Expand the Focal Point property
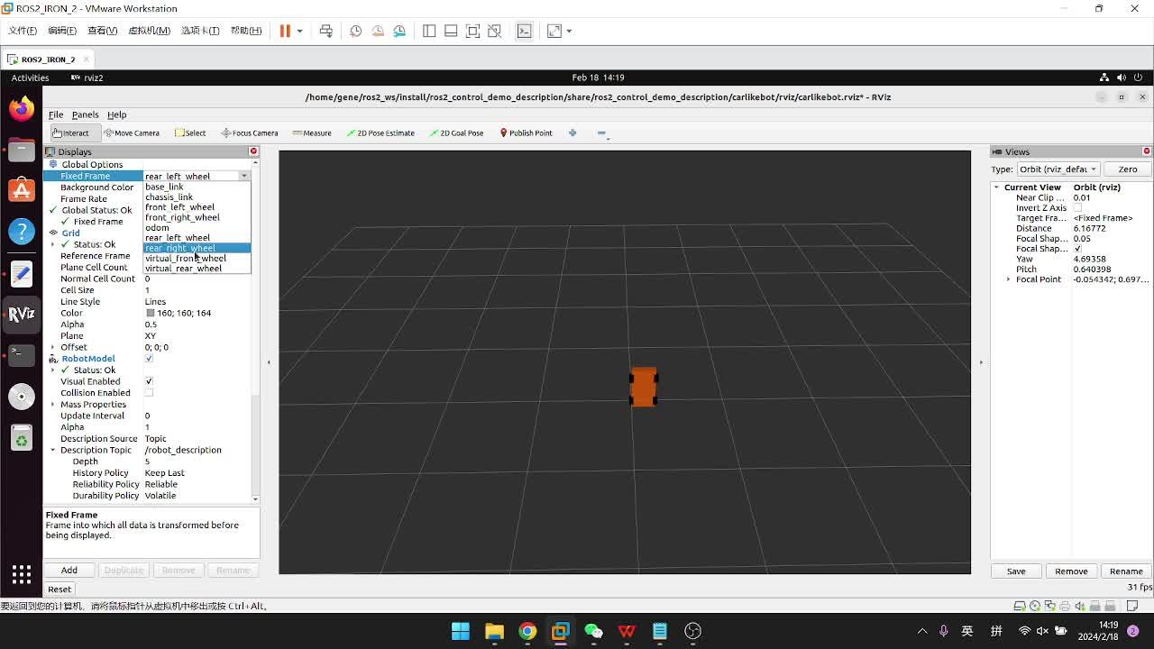1154x649 pixels. tap(1008, 279)
